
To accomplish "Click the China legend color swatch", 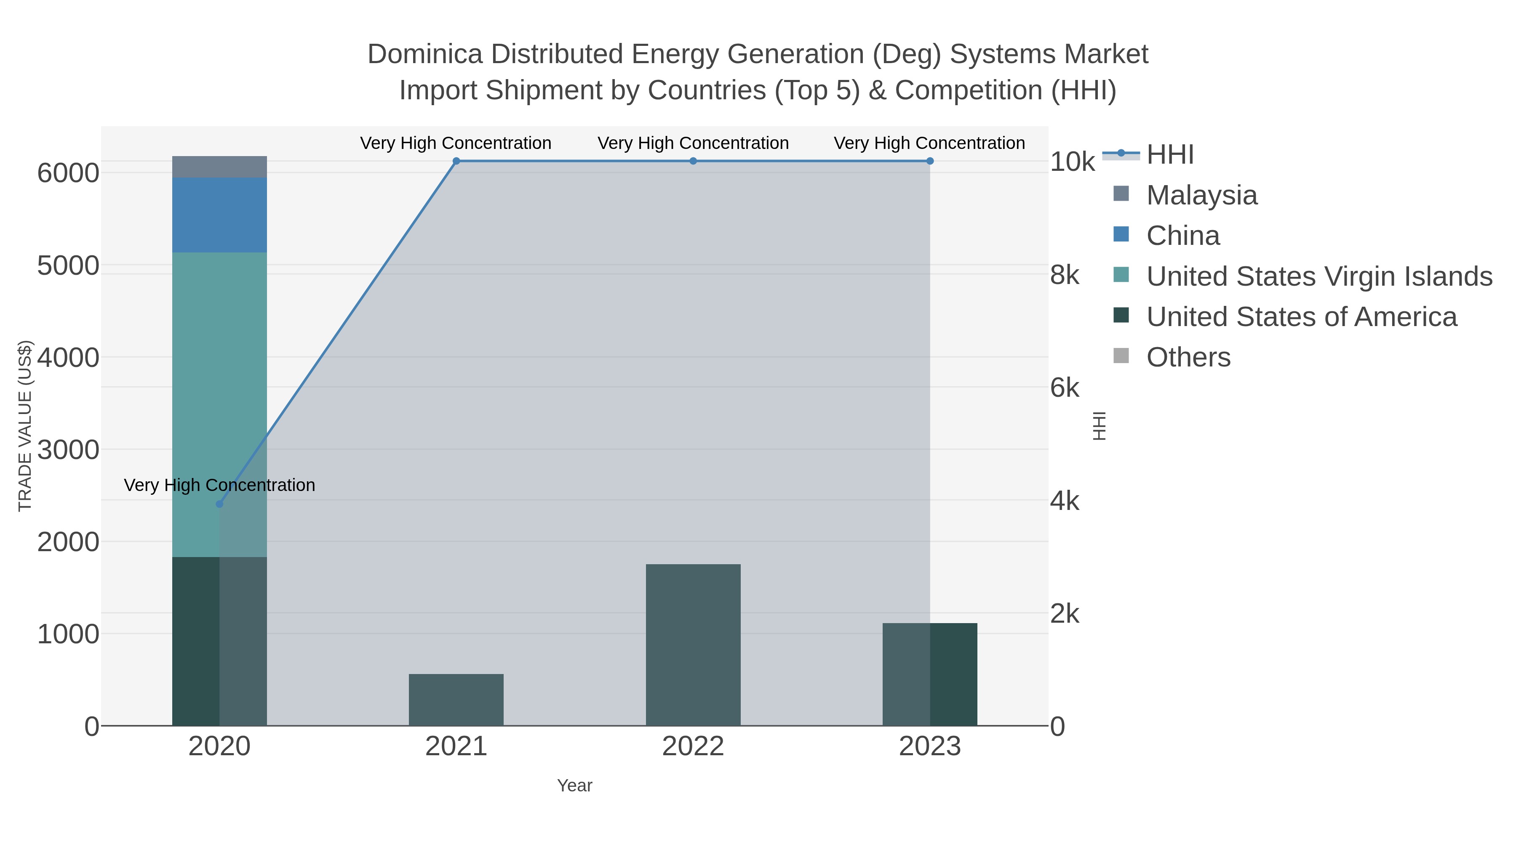I will tap(1121, 234).
